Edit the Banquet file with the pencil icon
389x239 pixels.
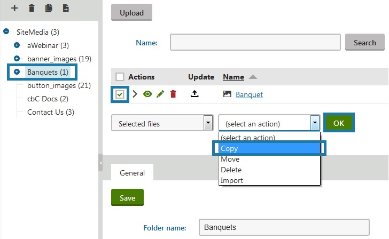[x=160, y=94]
